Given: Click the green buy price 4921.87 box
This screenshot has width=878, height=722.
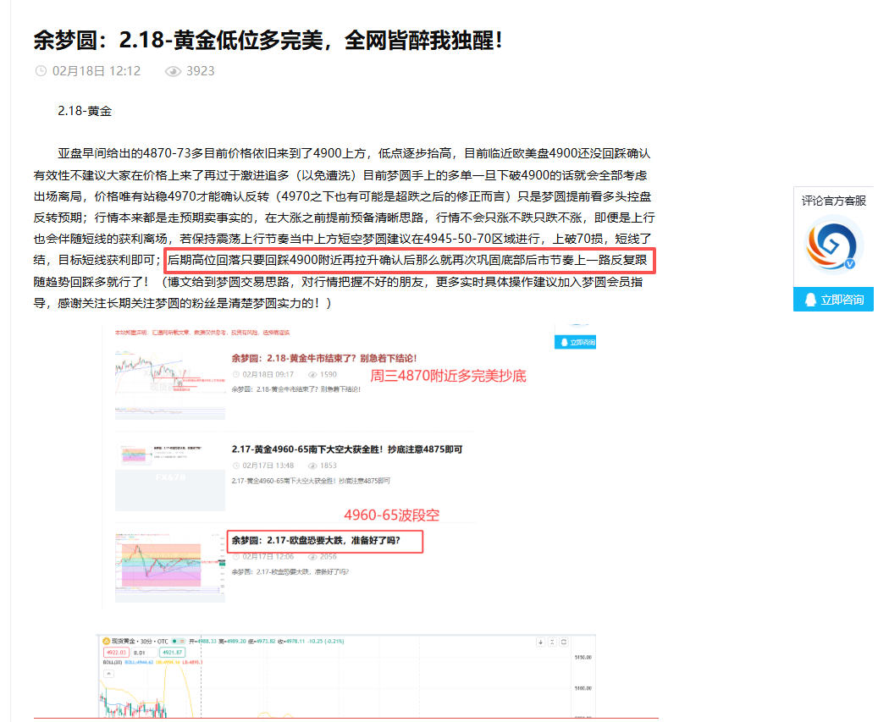Looking at the screenshot, I should 172,652.
